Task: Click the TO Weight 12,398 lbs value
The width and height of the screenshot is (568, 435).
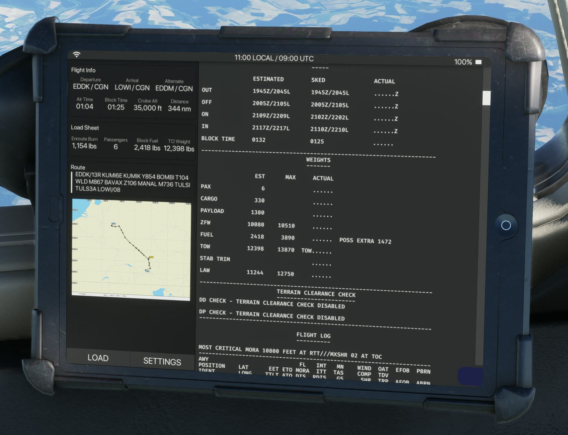Action: (179, 149)
